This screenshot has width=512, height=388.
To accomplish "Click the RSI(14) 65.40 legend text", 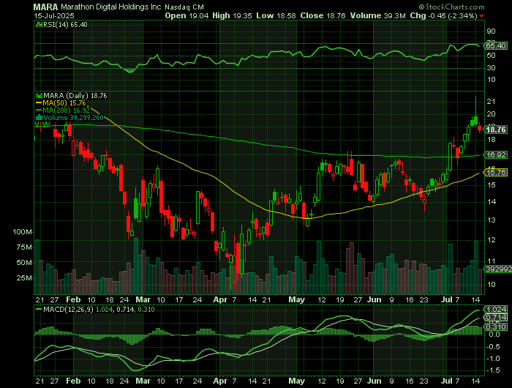I will coord(65,24).
